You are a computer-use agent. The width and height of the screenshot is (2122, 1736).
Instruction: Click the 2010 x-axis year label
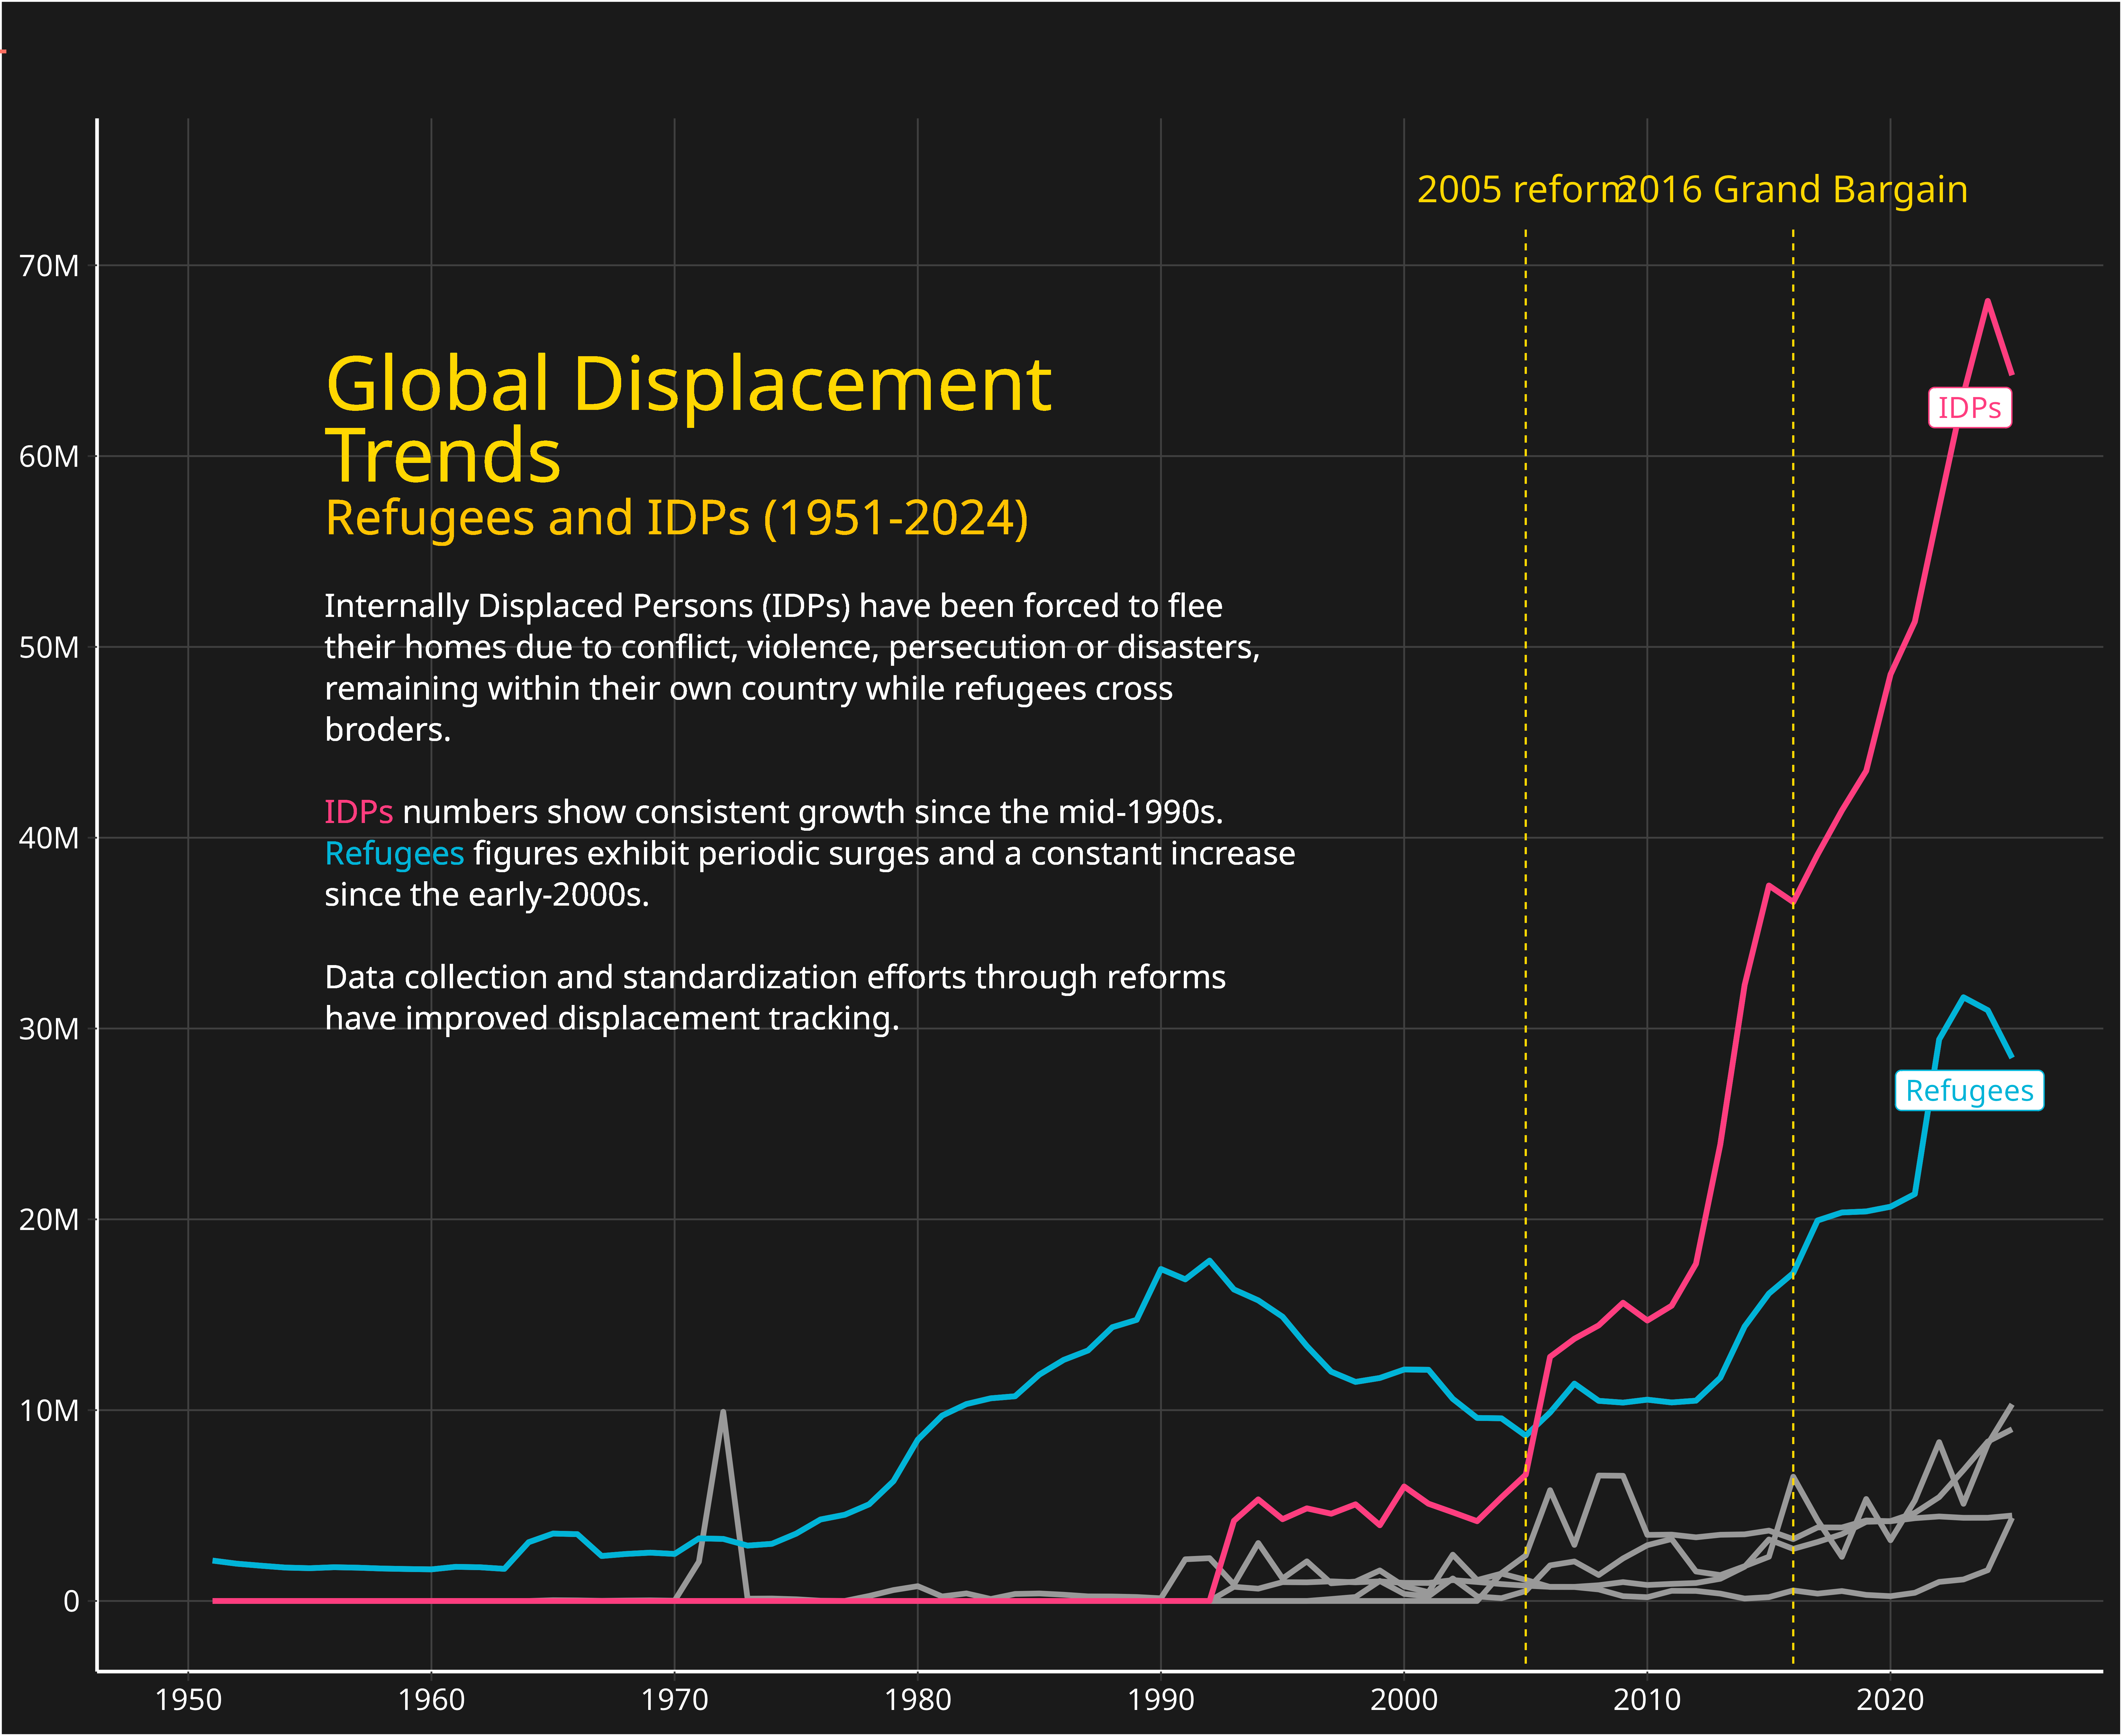1647,1700
